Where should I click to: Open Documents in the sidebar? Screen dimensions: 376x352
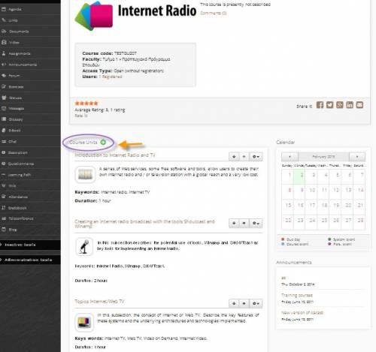(19, 32)
